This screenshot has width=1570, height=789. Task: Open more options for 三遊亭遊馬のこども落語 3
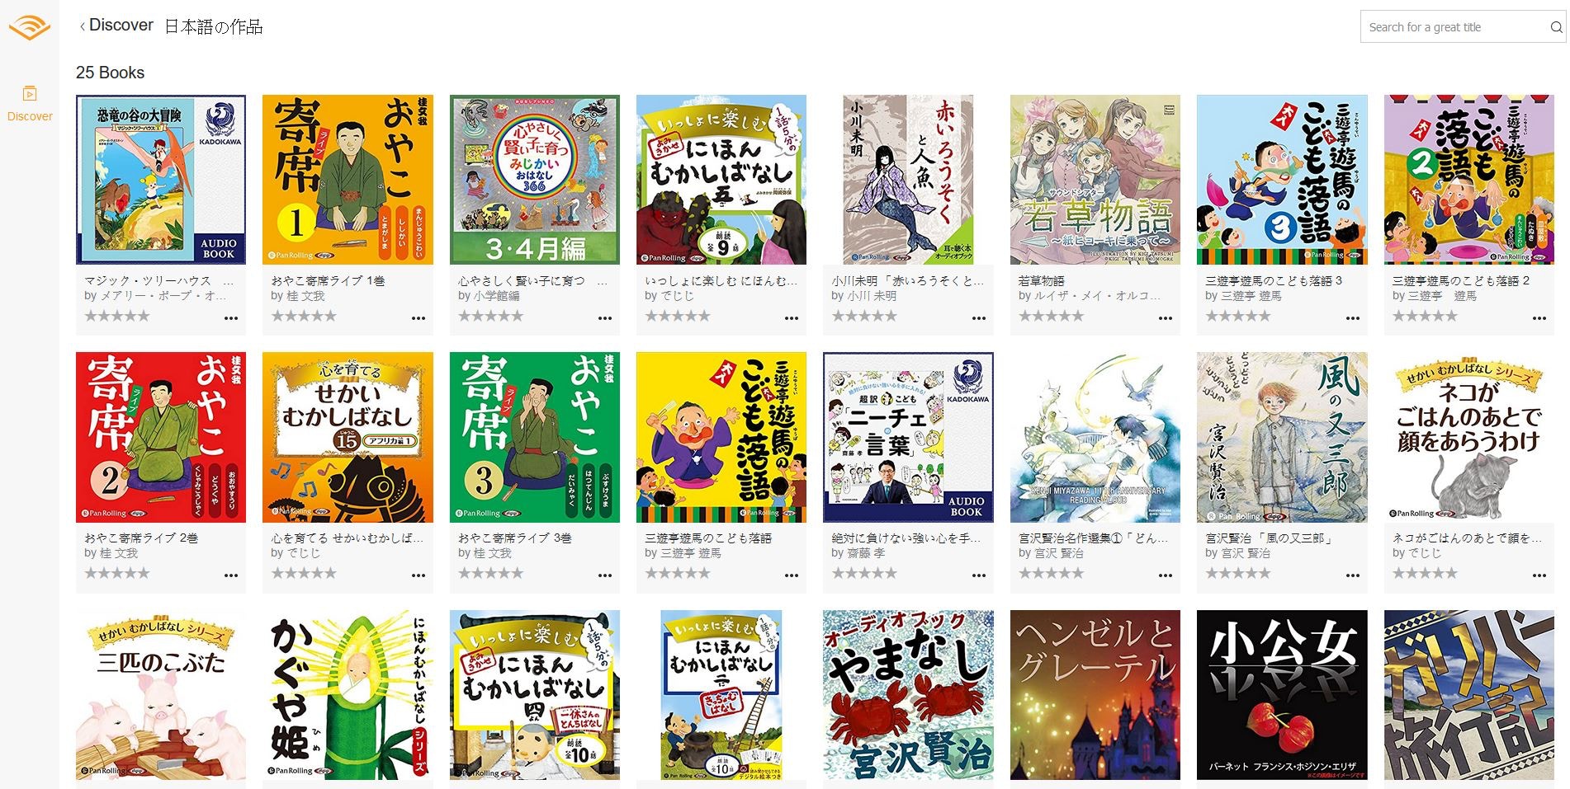1353,317
